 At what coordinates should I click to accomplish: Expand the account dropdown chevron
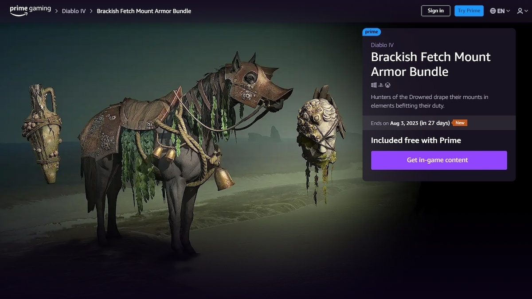pyautogui.click(x=526, y=11)
